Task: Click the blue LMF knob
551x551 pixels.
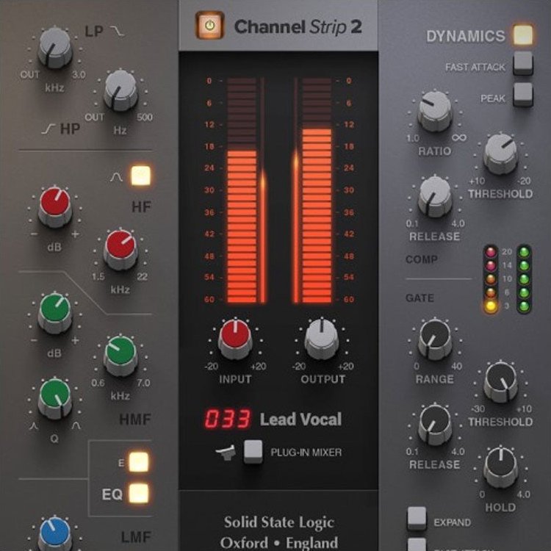Action: pyautogui.click(x=55, y=534)
